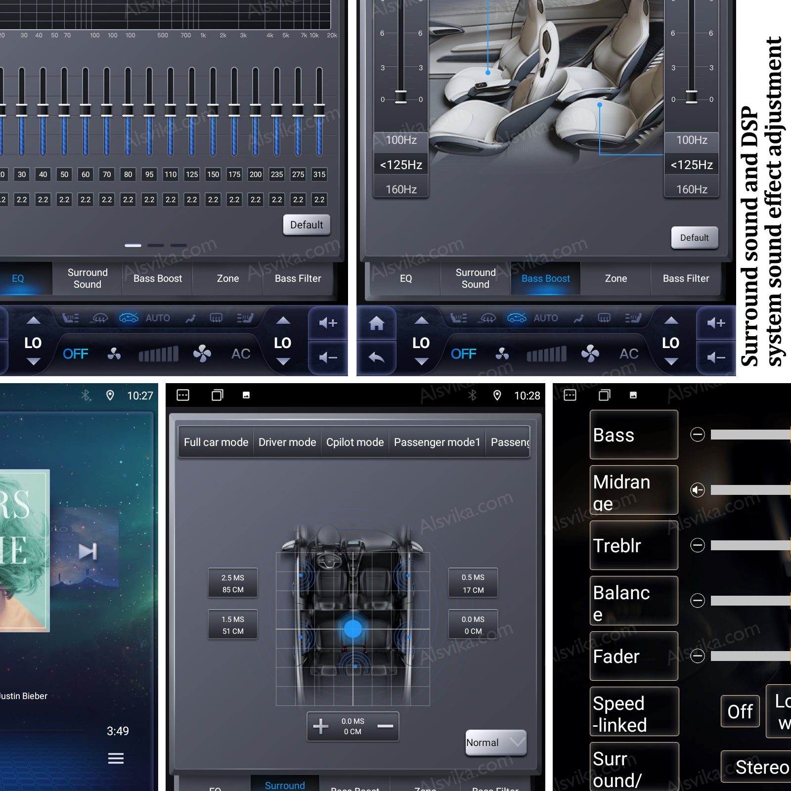This screenshot has width=791, height=791.
Task: Click the 315 Hz equalizer slider handle
Action: (319, 110)
